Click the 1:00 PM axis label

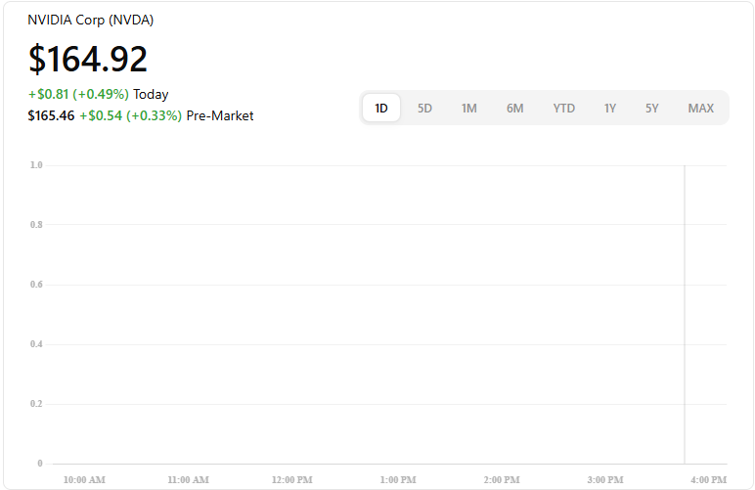tap(398, 480)
